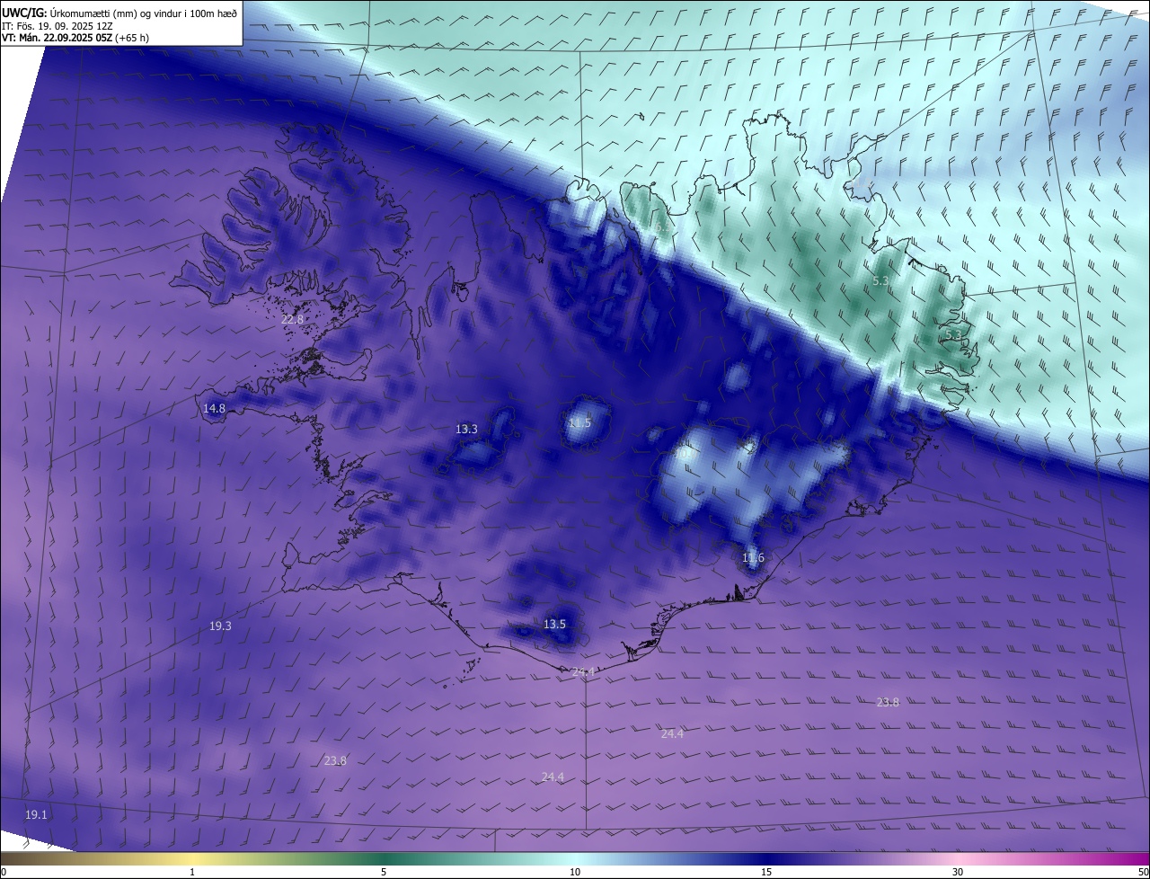Select the 11.5 value label on the map
This screenshot has height=879, width=1150.
(580, 422)
